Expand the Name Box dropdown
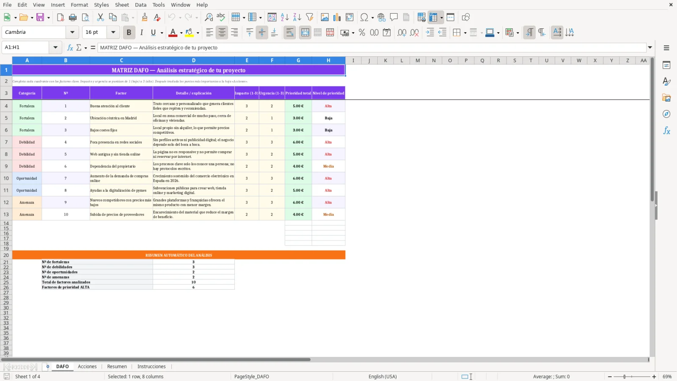The height and width of the screenshot is (381, 677). tap(55, 47)
